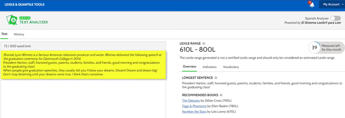The height and width of the screenshot is (118, 345).
Task: Open the My Account dropdown
Action: 332,4
